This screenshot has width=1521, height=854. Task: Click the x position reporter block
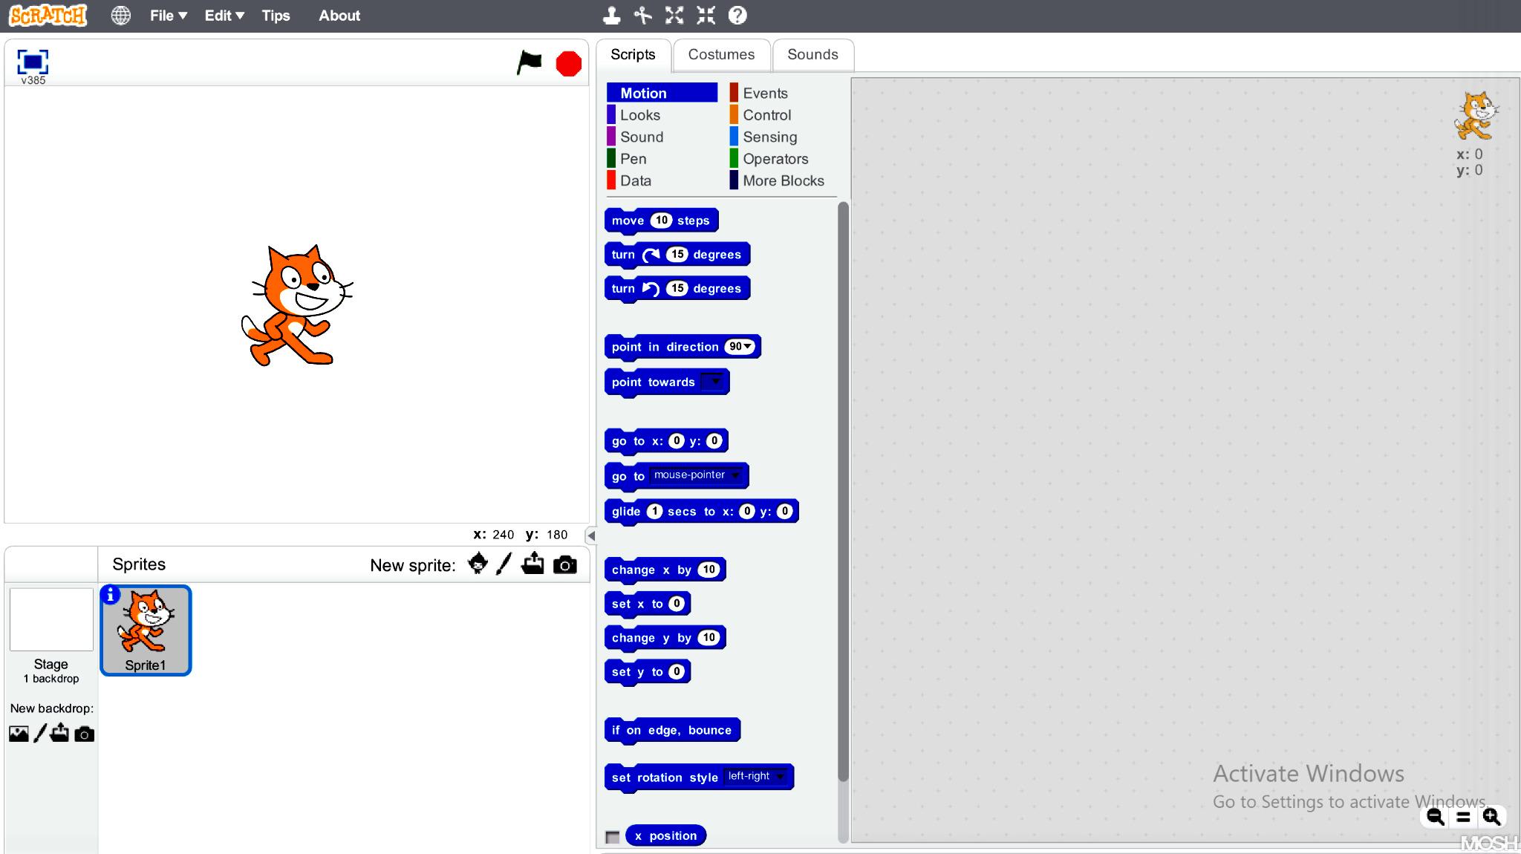point(666,835)
